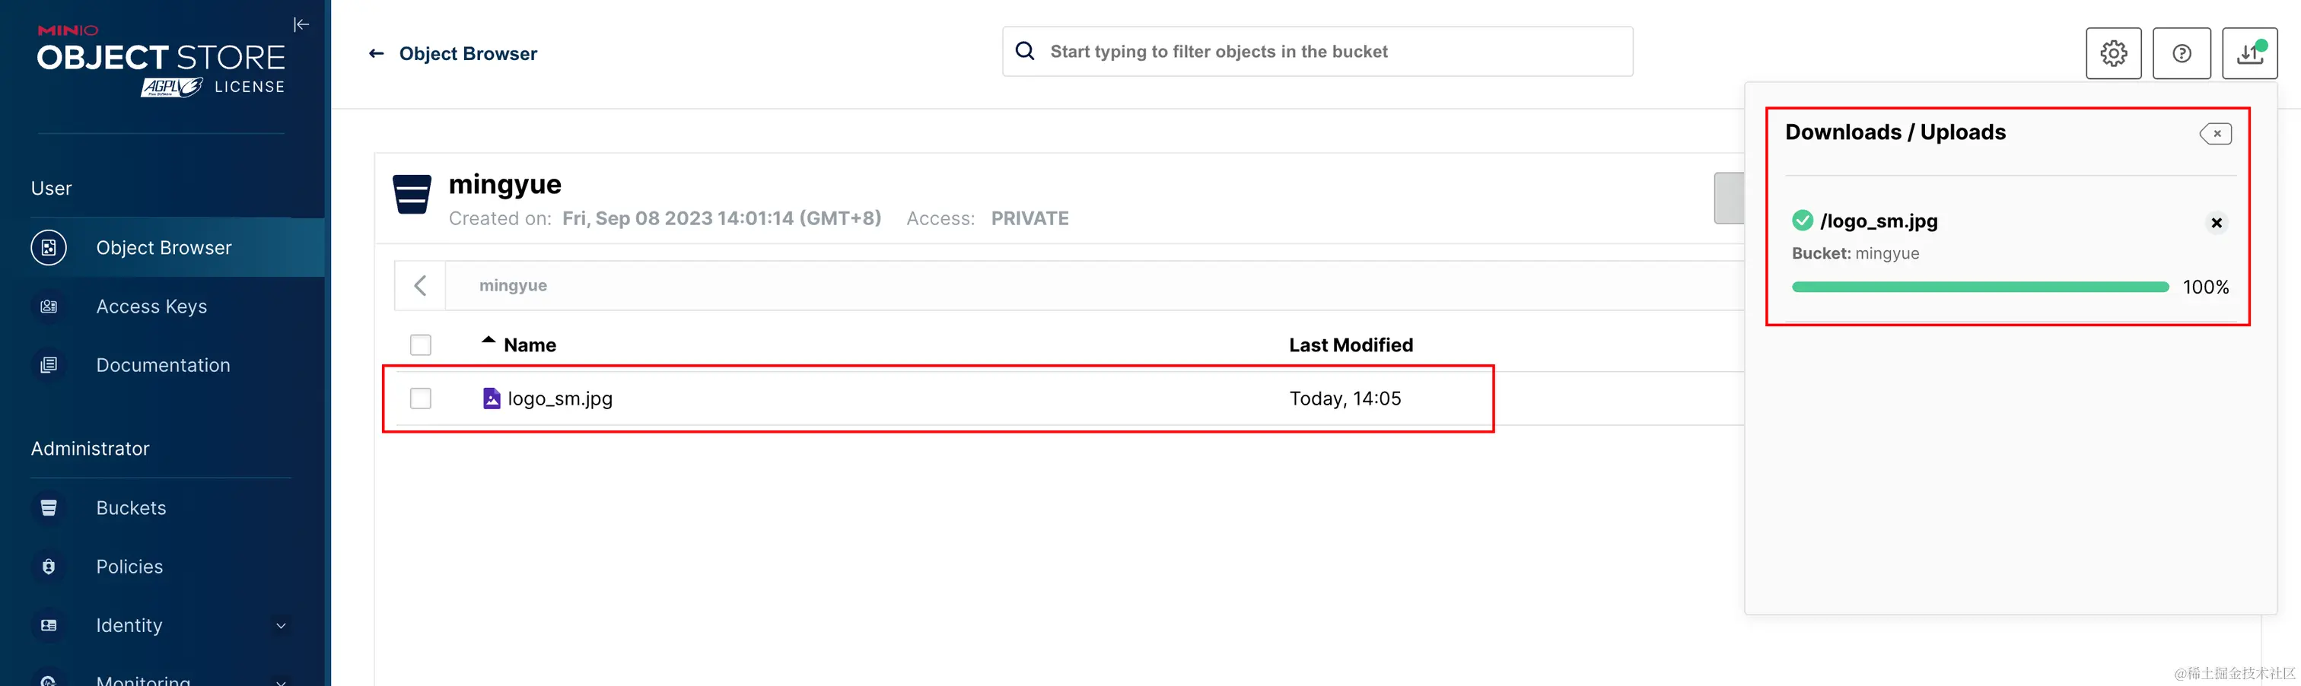Image resolution: width=2301 pixels, height=686 pixels.
Task: Sort objects by the Name column
Action: pyautogui.click(x=530, y=345)
